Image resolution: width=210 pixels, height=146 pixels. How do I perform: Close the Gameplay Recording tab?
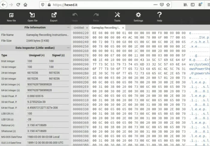point(123,28)
